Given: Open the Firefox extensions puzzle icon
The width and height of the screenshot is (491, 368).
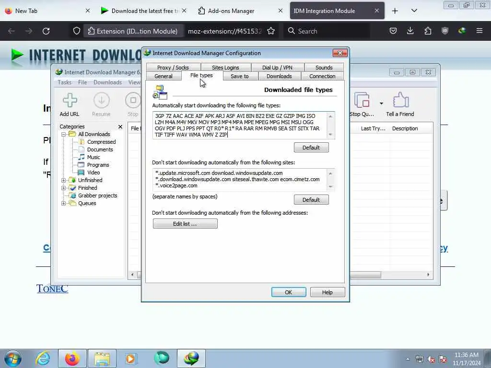Looking at the screenshot, I should [428, 31].
